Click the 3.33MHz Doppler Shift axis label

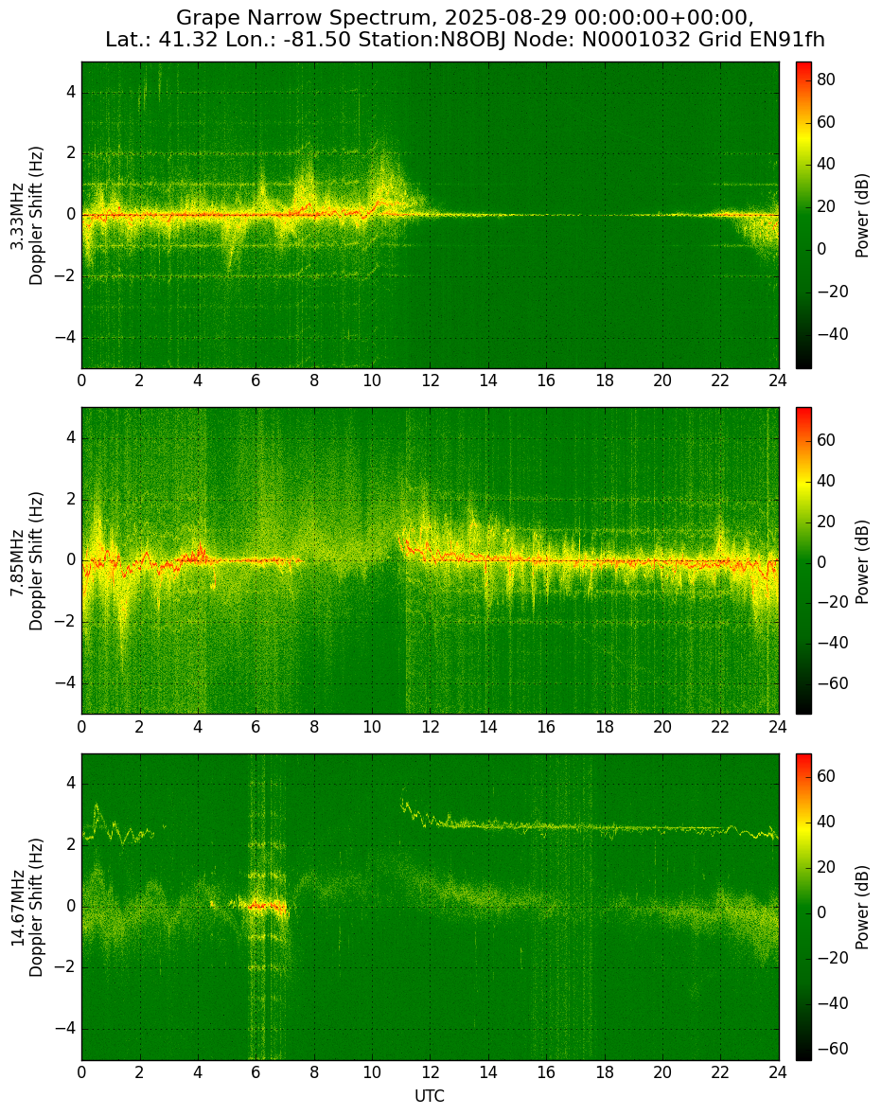(x=27, y=216)
